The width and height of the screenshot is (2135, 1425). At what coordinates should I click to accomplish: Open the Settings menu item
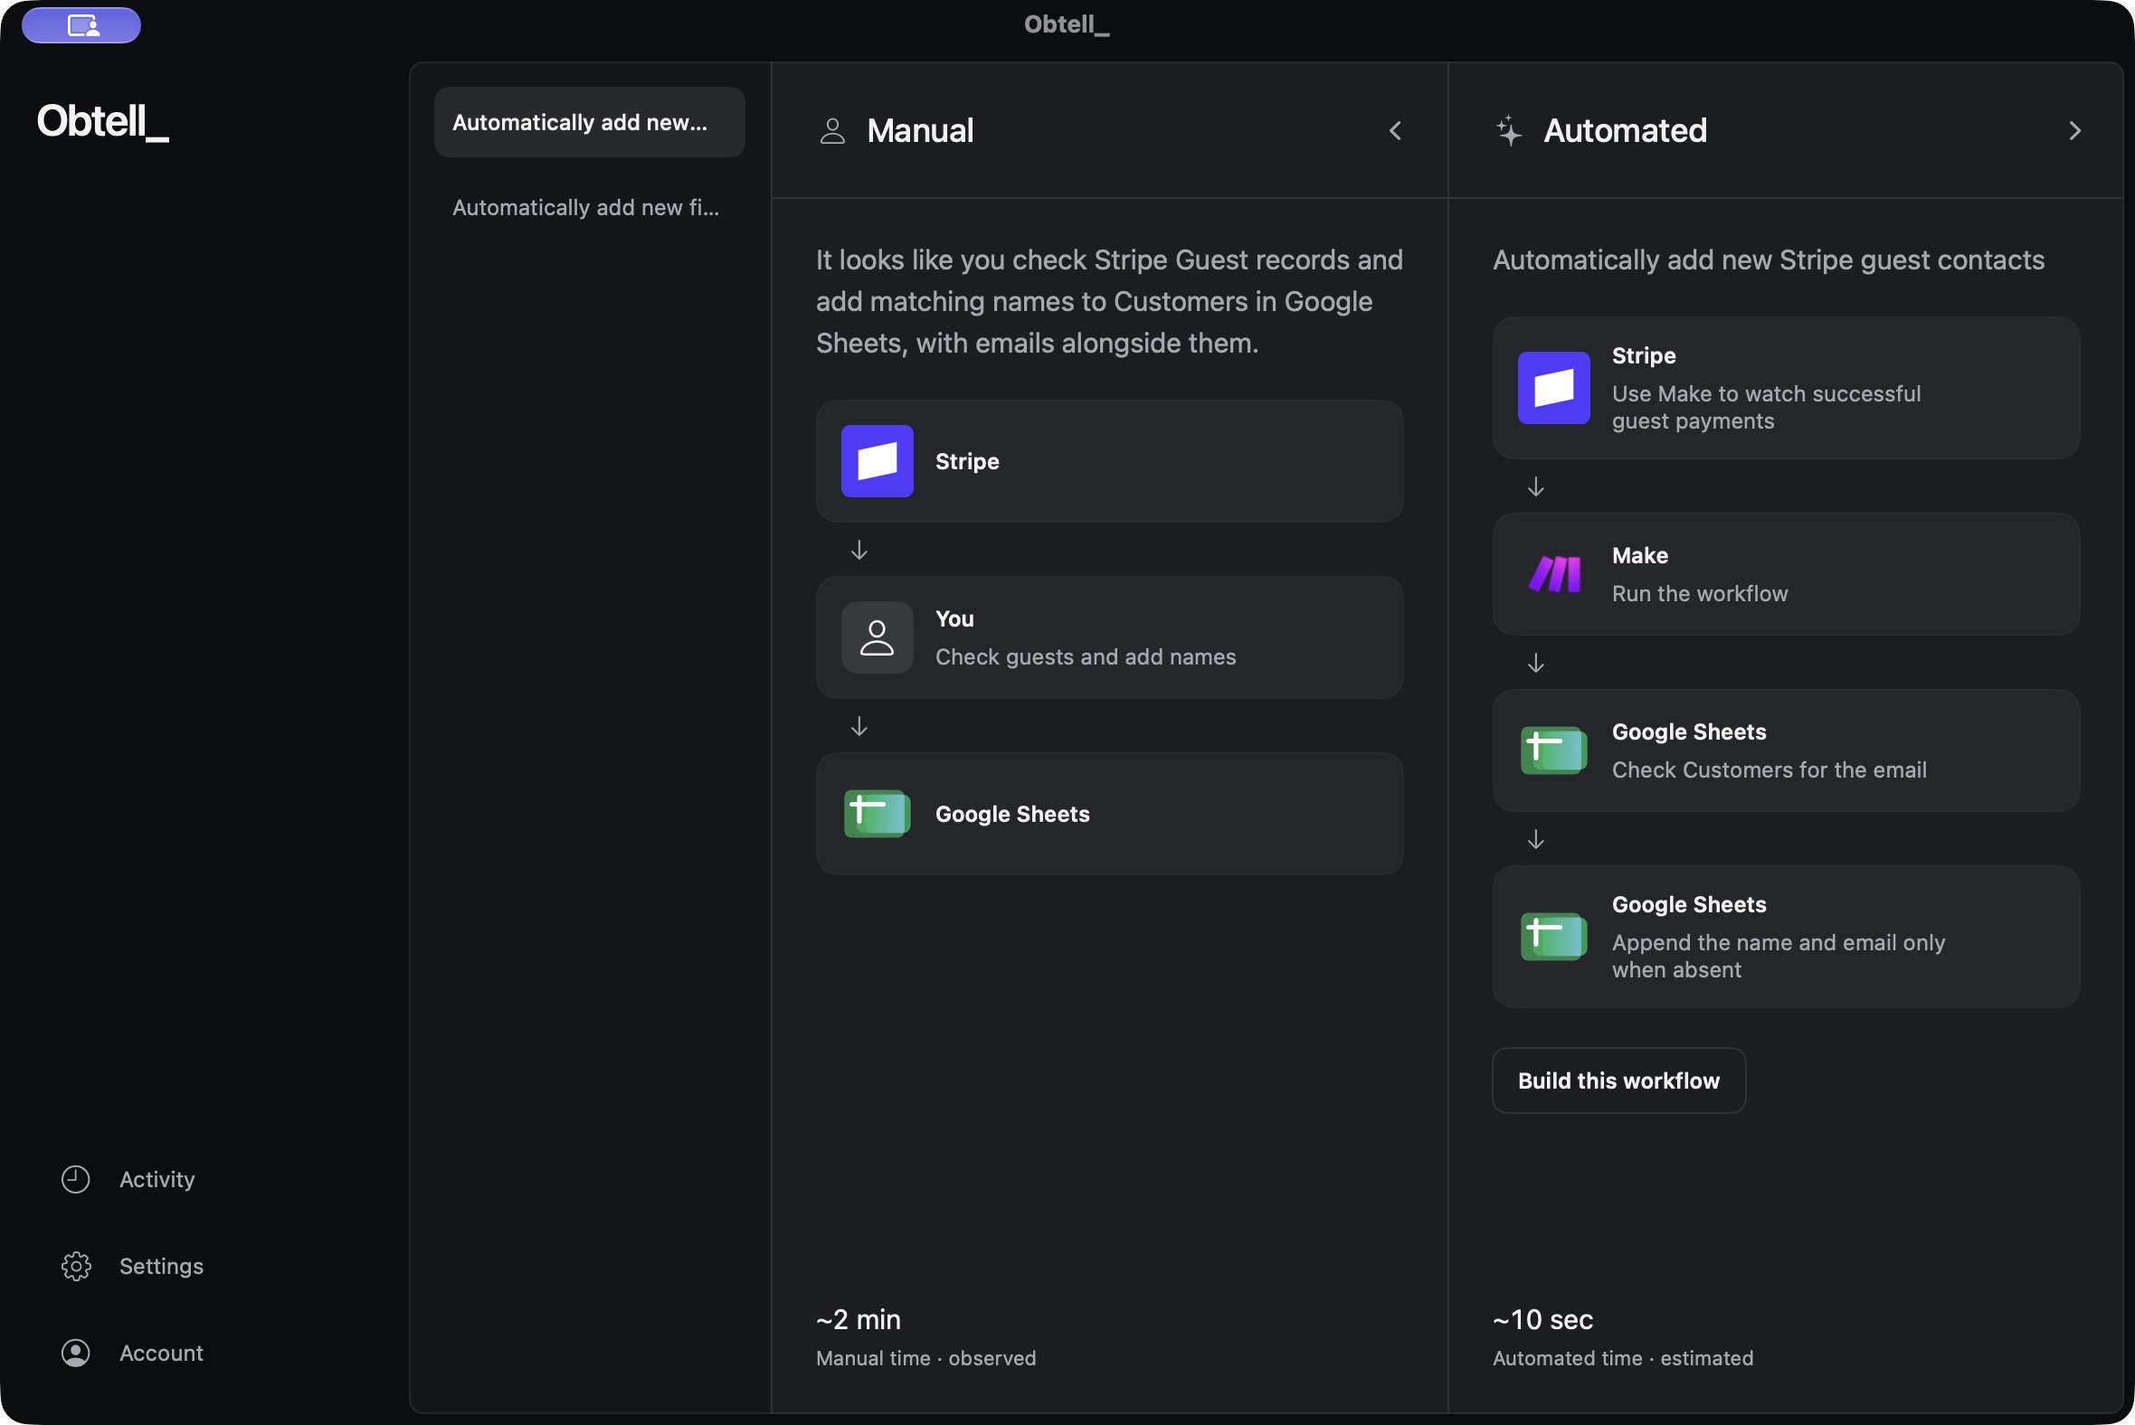point(161,1266)
